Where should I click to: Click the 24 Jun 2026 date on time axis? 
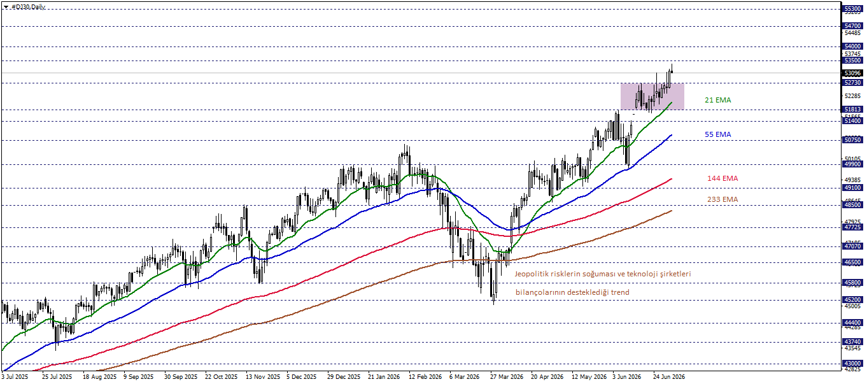669,377
